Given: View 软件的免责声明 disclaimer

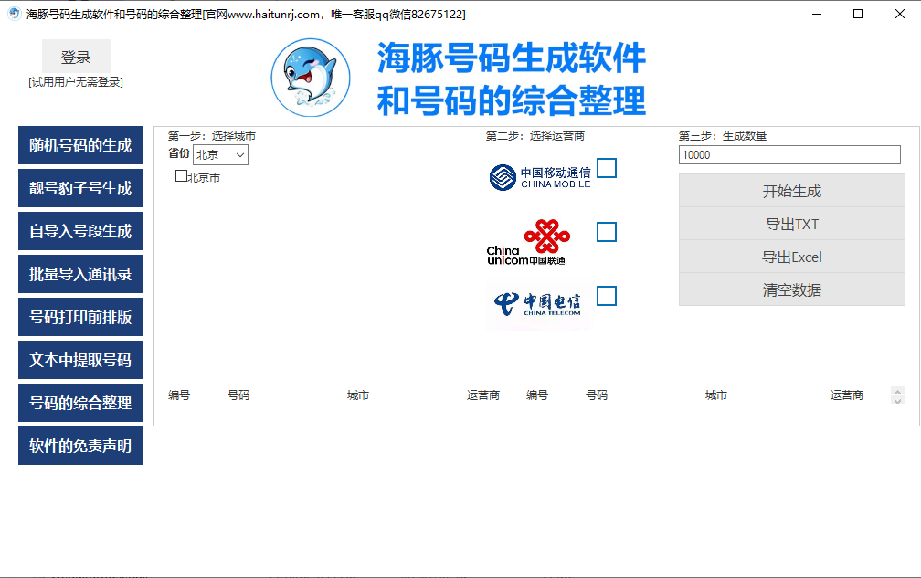Looking at the screenshot, I should click(80, 446).
